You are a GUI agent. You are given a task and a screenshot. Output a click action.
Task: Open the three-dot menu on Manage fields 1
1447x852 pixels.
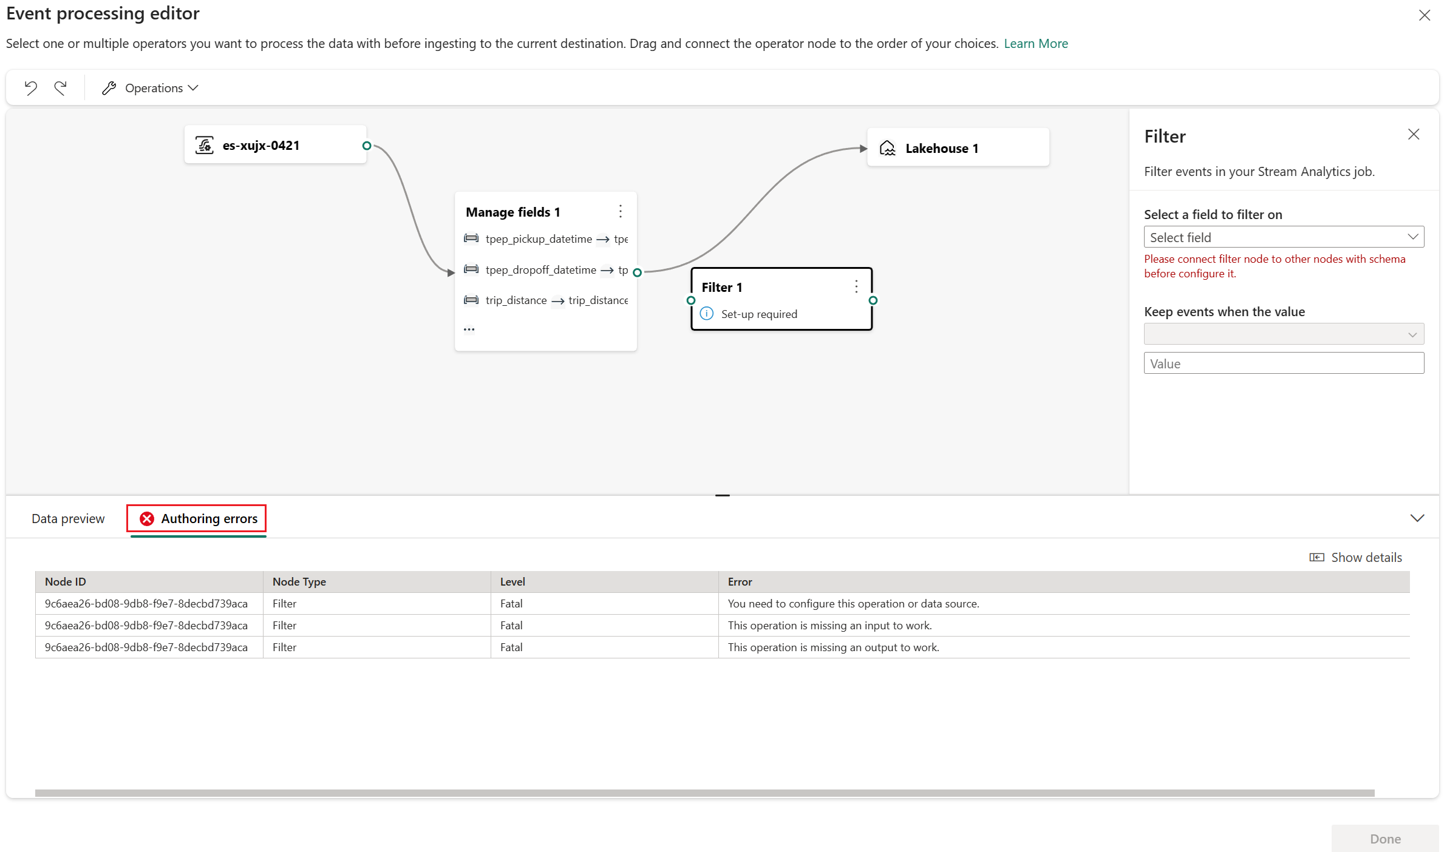click(x=620, y=211)
